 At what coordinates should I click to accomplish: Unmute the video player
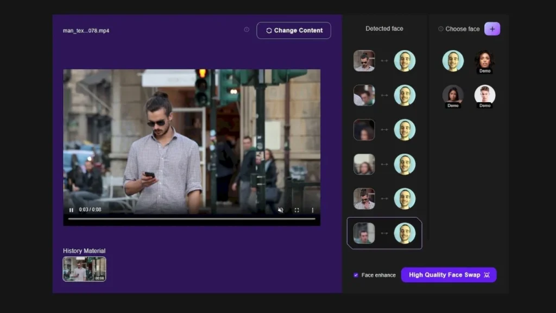tap(280, 209)
